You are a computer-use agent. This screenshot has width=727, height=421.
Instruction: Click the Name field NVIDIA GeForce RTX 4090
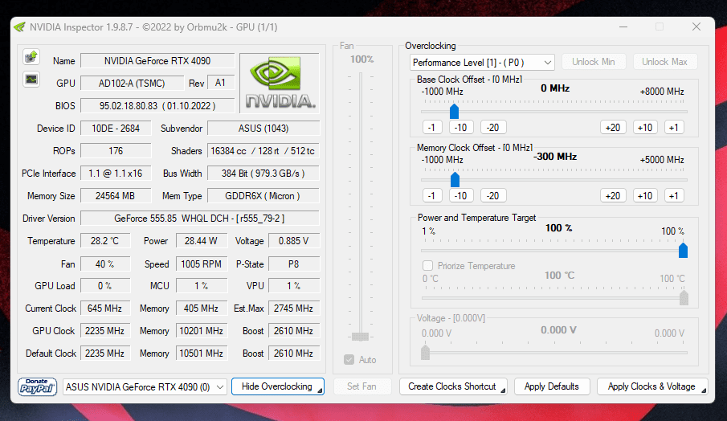(157, 61)
